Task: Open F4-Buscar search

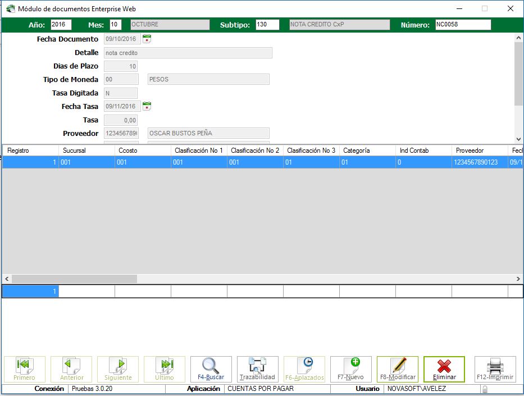Action: [211, 369]
